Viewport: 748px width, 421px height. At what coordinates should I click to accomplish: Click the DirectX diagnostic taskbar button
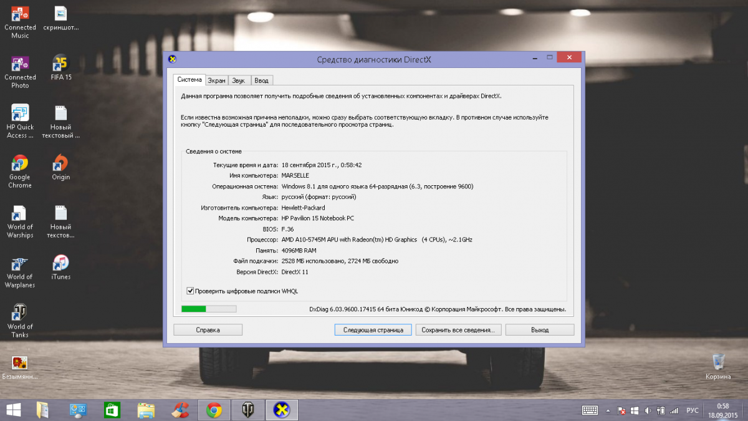click(282, 410)
